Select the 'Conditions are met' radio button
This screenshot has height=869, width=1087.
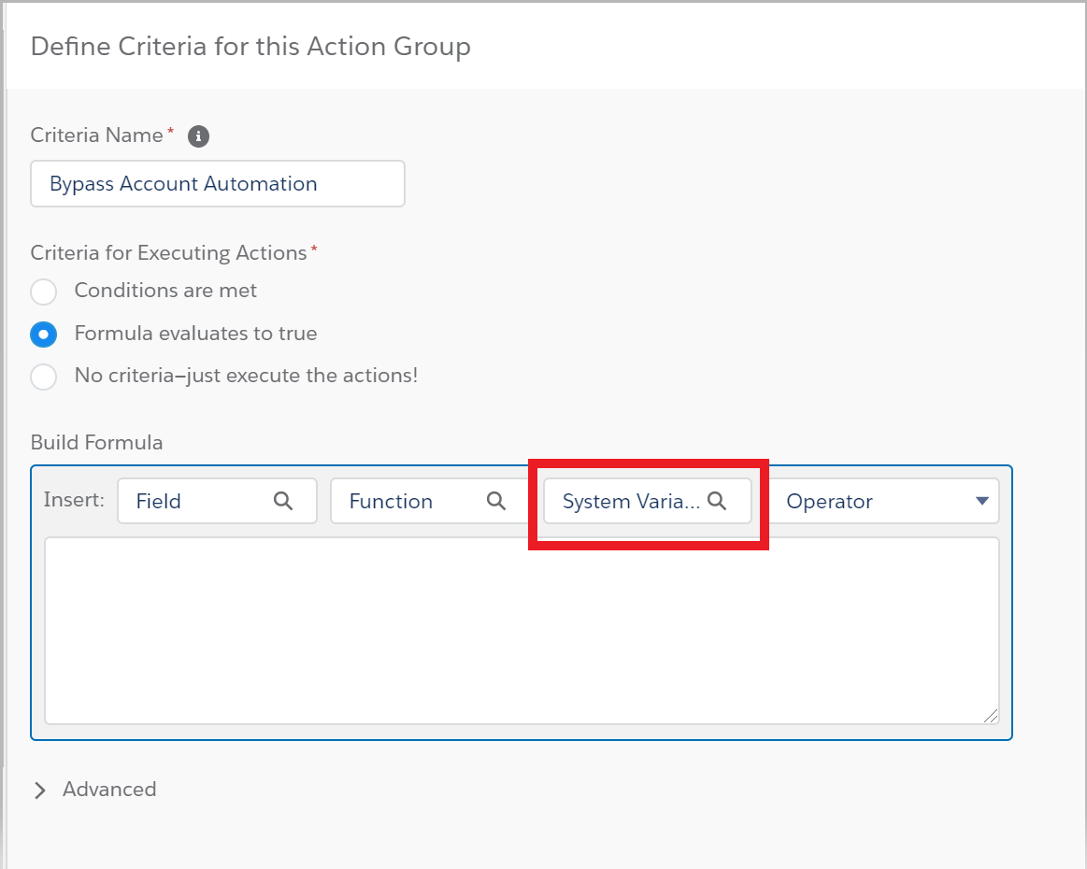[44, 292]
